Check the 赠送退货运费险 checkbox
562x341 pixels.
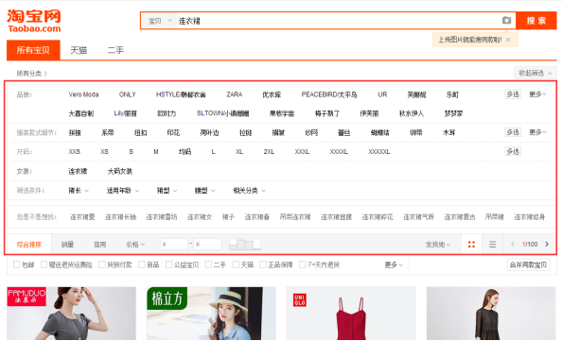click(44, 264)
